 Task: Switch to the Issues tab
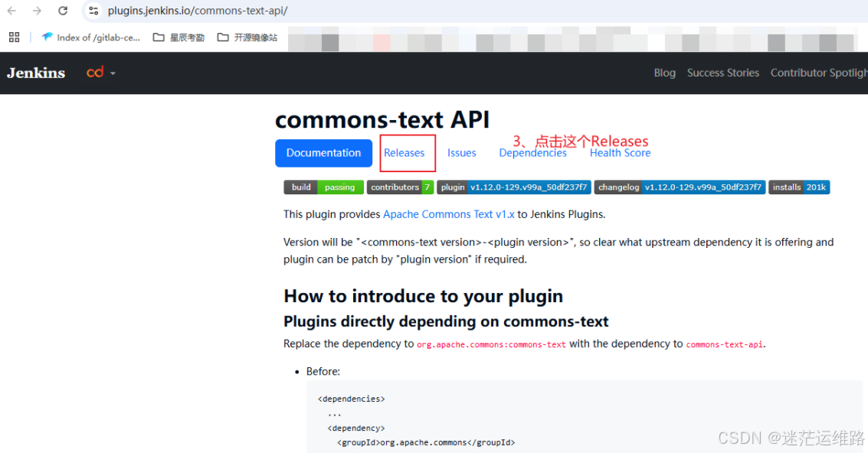(x=462, y=153)
